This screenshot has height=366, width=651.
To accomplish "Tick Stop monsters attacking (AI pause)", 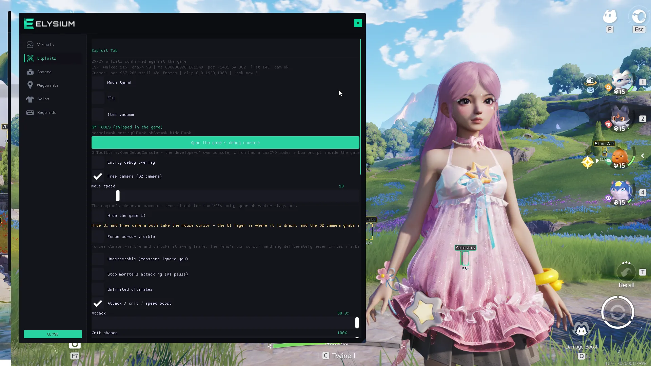I will [98, 274].
